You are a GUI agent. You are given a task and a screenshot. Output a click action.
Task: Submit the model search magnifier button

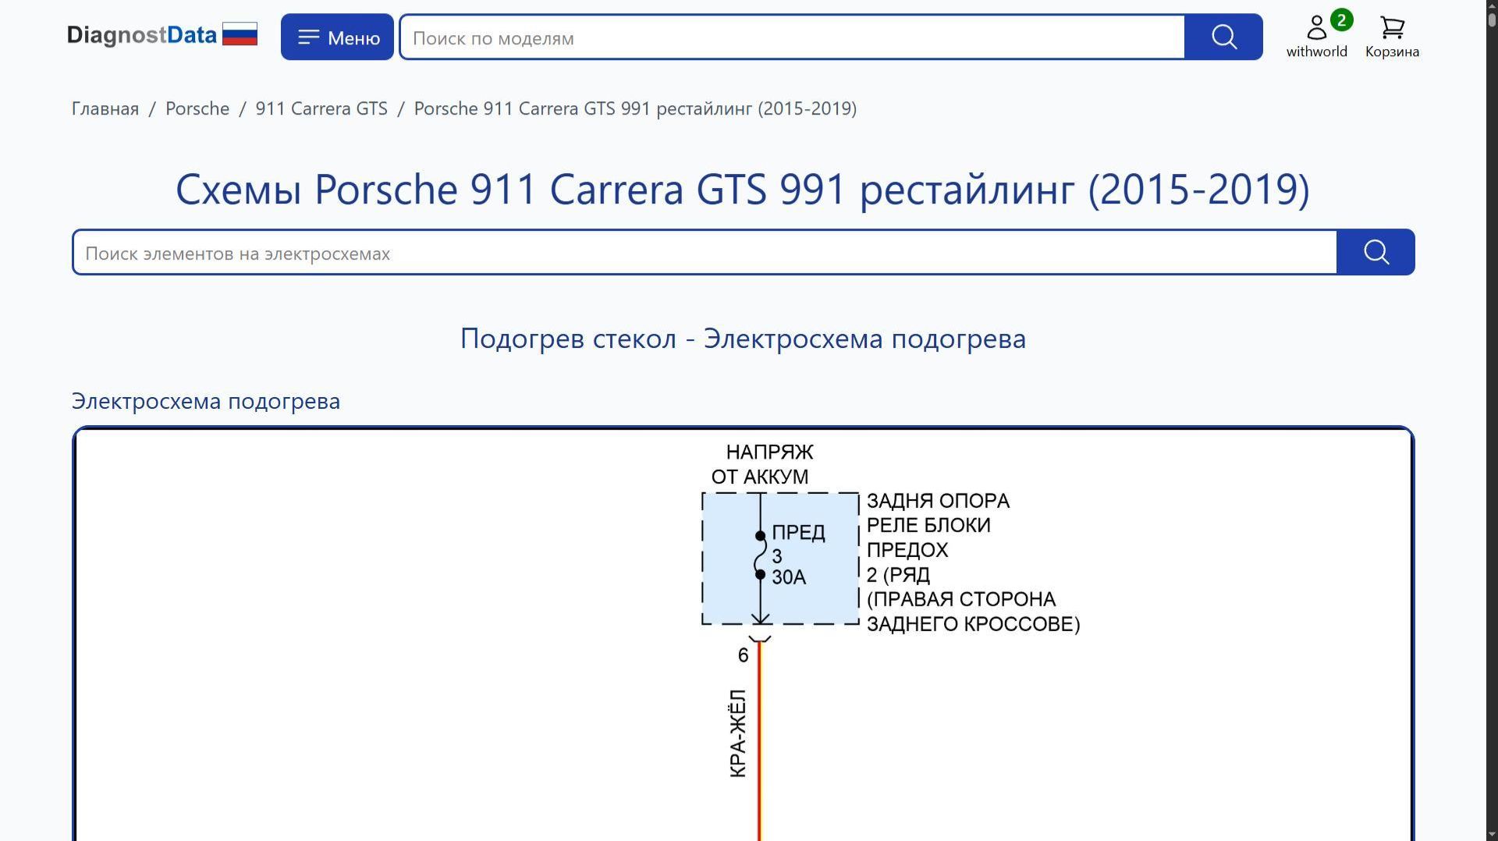(x=1223, y=37)
